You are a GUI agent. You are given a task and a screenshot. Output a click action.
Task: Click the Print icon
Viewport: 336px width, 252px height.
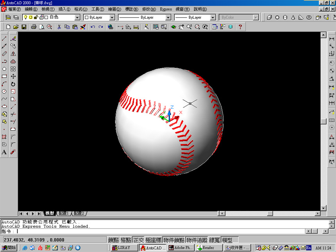pyautogui.click(x=34, y=27)
